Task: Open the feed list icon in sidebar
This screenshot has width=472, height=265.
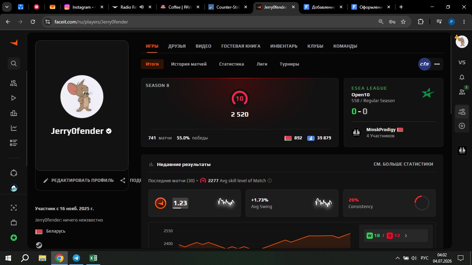Action: click(x=14, y=143)
